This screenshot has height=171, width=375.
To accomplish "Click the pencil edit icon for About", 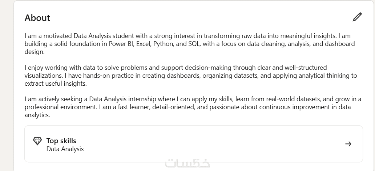I will pos(357,17).
